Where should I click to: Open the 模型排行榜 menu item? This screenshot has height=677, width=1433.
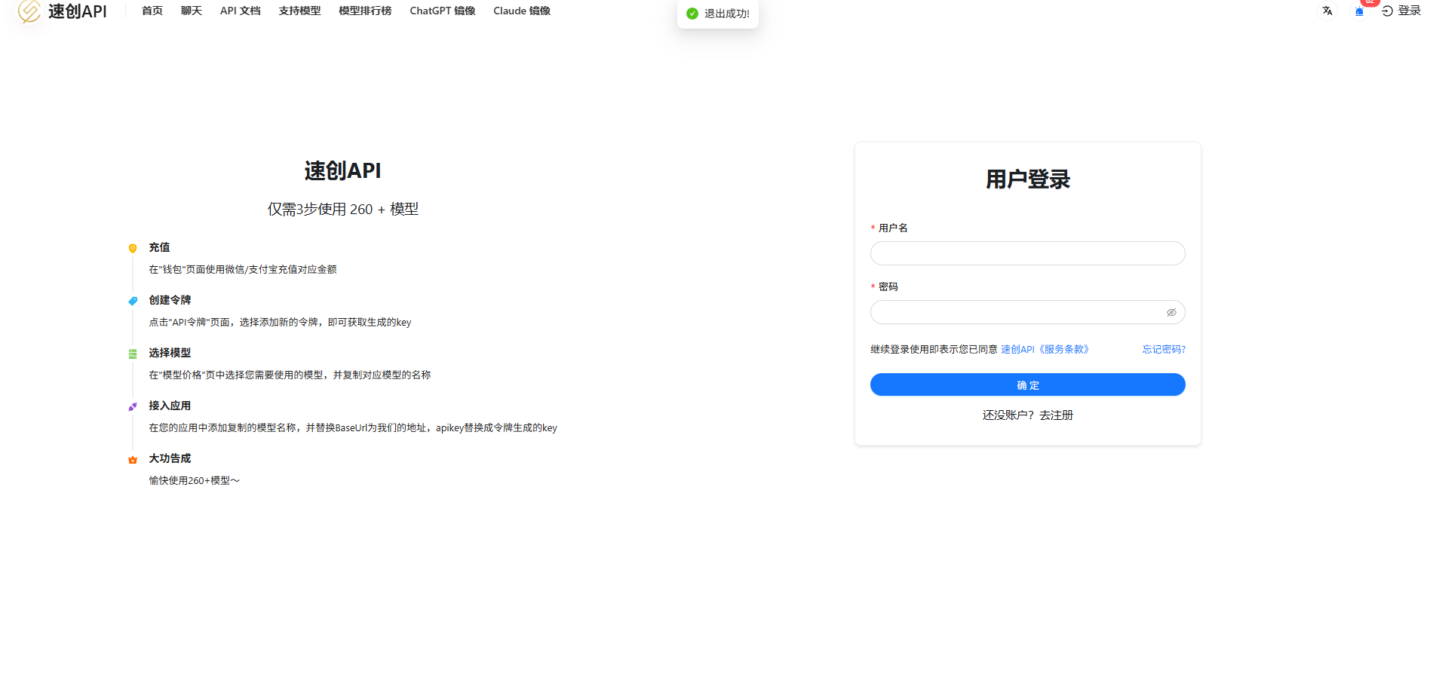(x=365, y=11)
